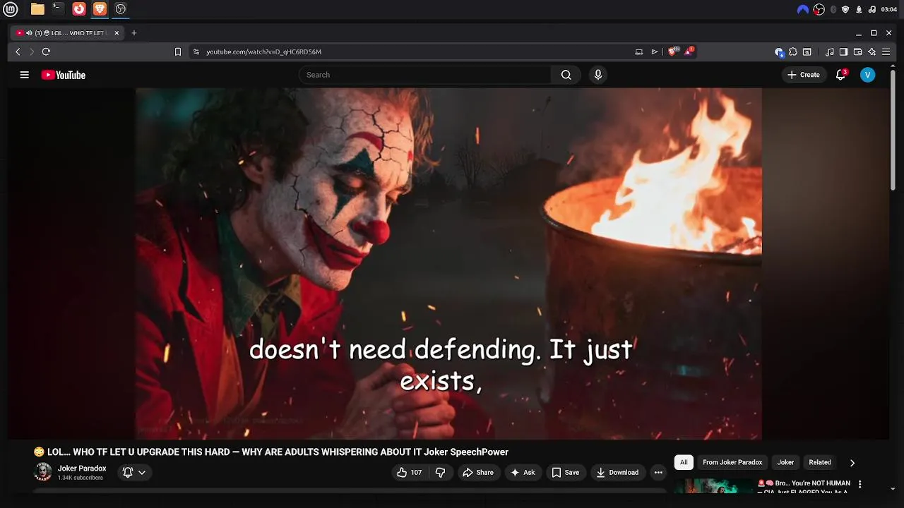This screenshot has height=508, width=904.
Task: Click the search magnifier button
Action: [x=566, y=75]
